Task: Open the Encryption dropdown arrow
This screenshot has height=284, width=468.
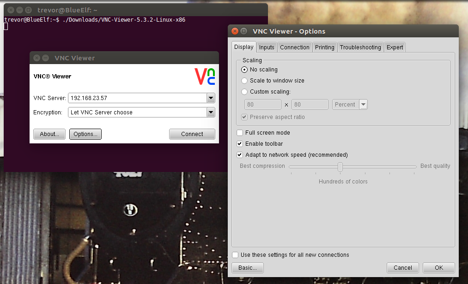Action: point(211,112)
